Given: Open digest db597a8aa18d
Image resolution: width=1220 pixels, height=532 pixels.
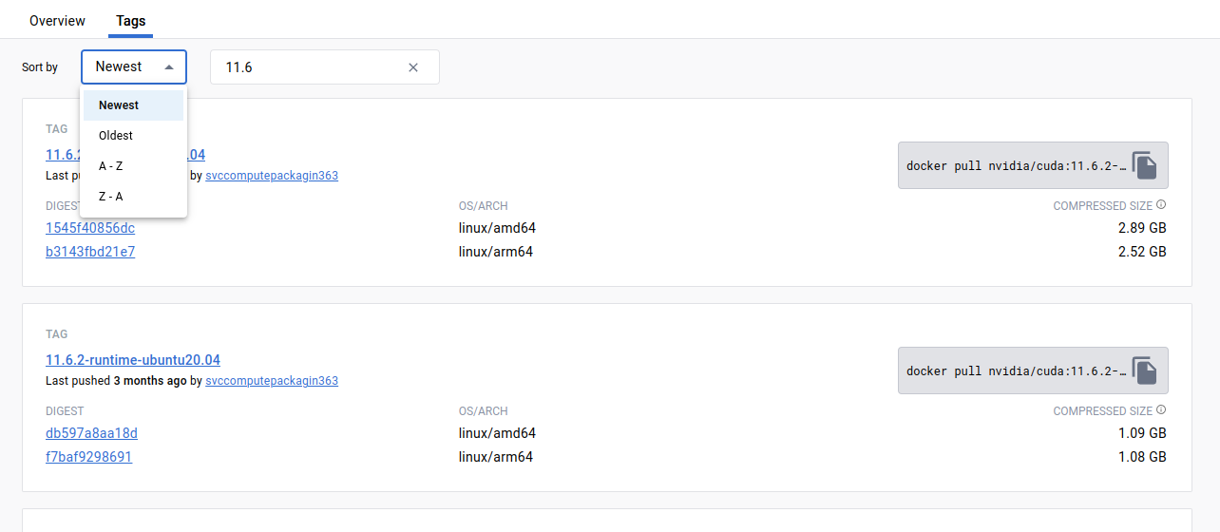Looking at the screenshot, I should [x=91, y=433].
